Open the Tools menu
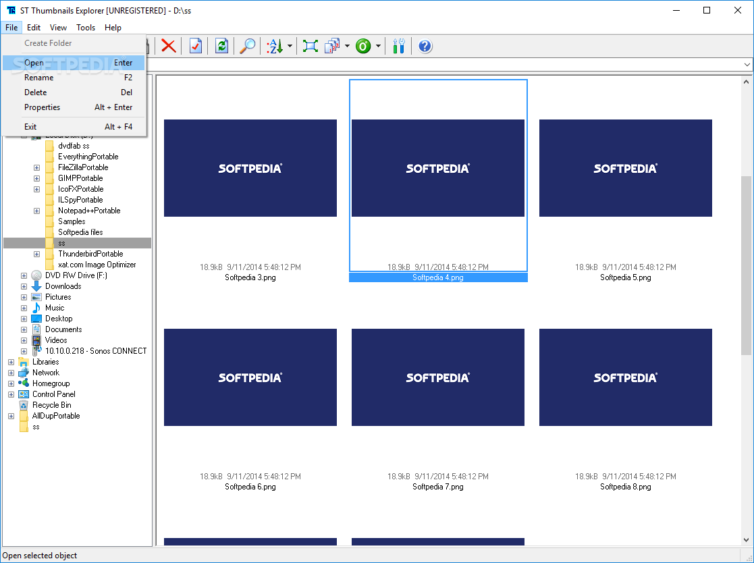This screenshot has height=563, width=754. coord(86,28)
